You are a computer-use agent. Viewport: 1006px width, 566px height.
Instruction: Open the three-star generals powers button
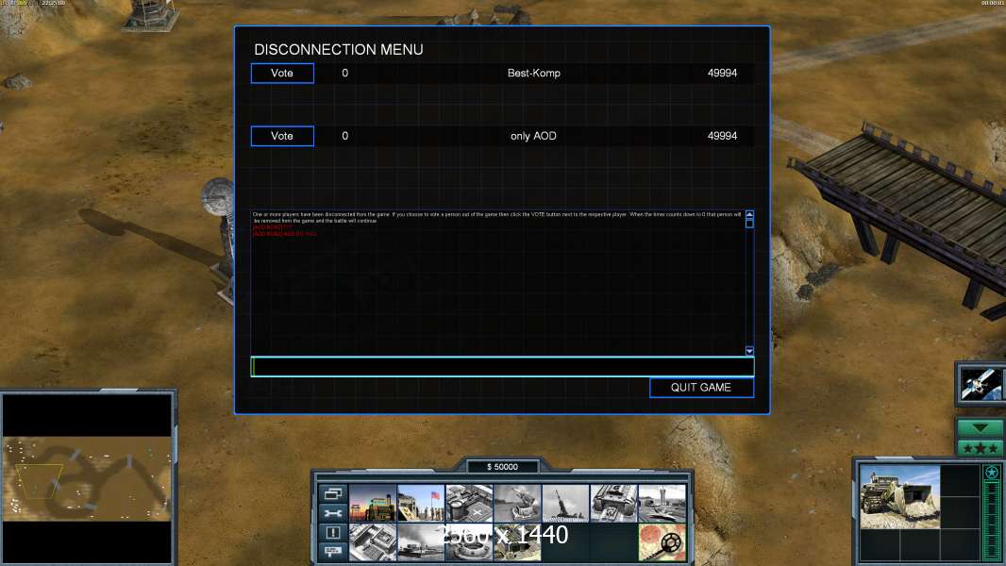pyautogui.click(x=980, y=448)
